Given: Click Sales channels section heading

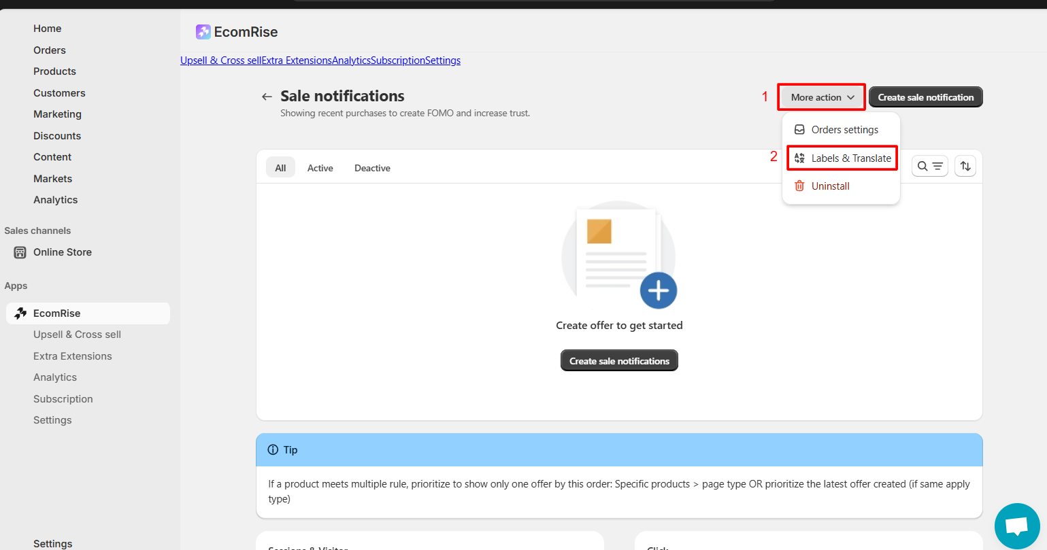Looking at the screenshot, I should (37, 231).
